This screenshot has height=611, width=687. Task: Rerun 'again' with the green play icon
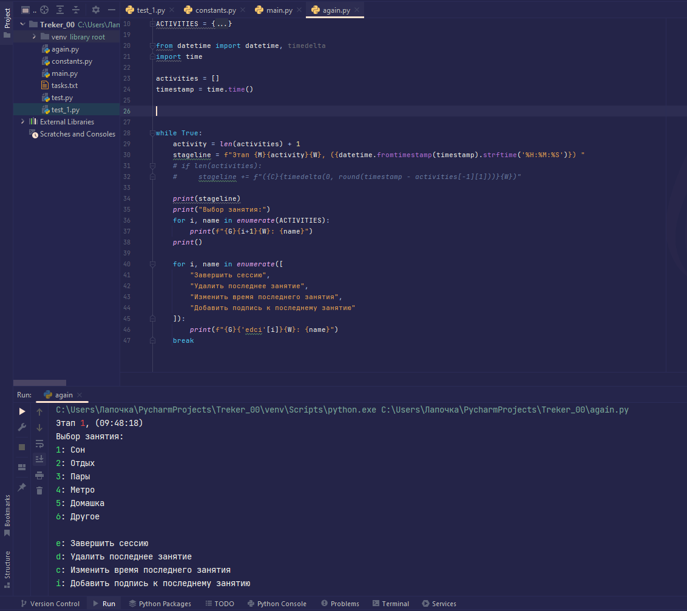[22, 411]
